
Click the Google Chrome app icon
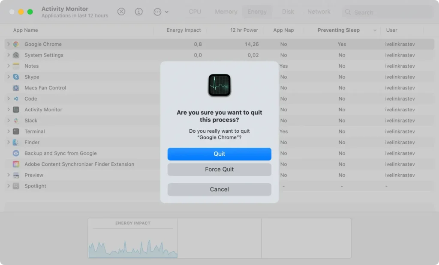click(16, 44)
